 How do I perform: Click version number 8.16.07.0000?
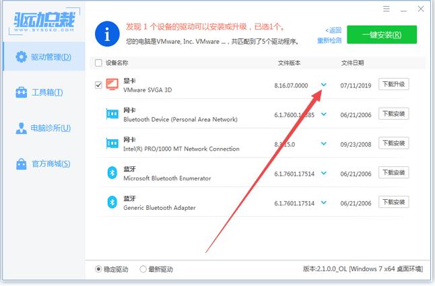291,85
